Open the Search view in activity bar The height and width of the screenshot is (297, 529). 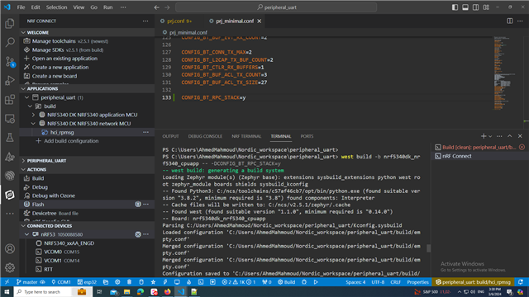[10, 42]
